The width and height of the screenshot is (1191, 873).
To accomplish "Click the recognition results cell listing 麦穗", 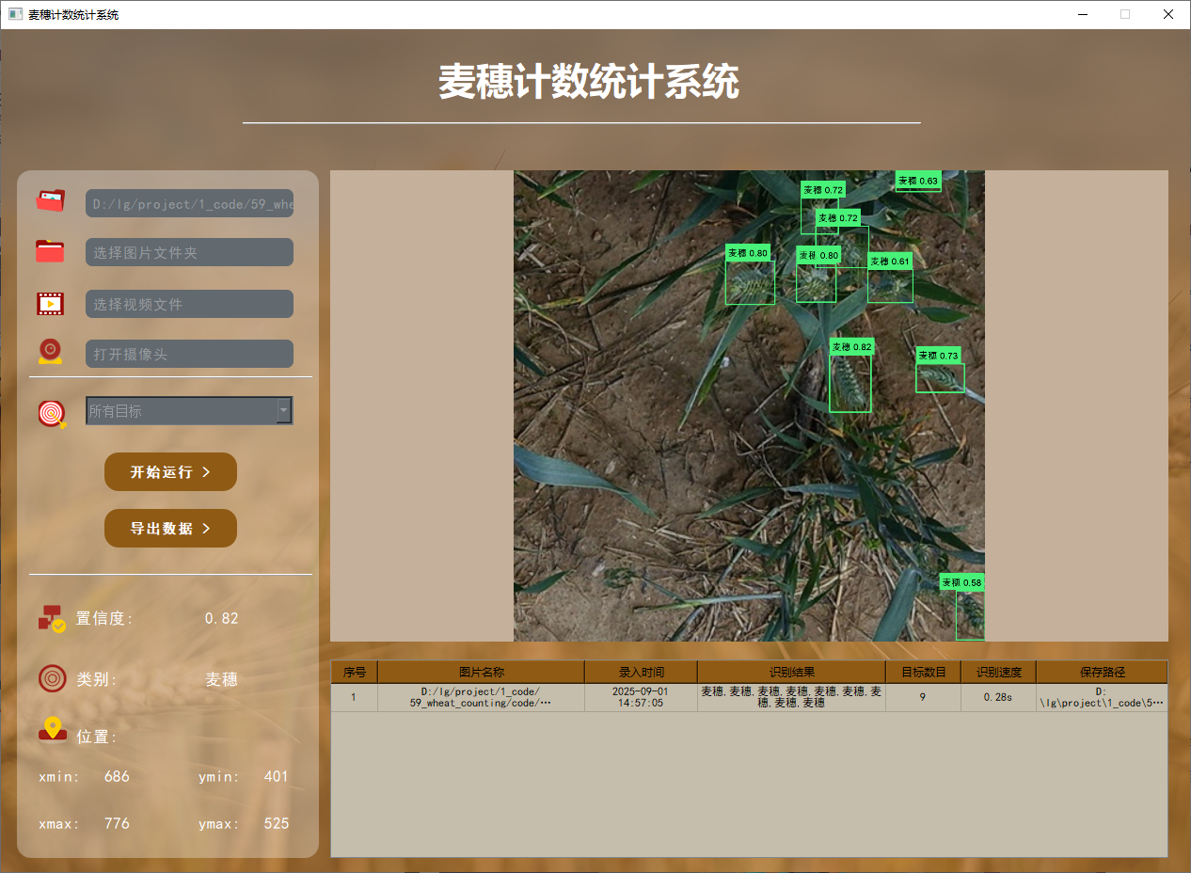I will 791,697.
